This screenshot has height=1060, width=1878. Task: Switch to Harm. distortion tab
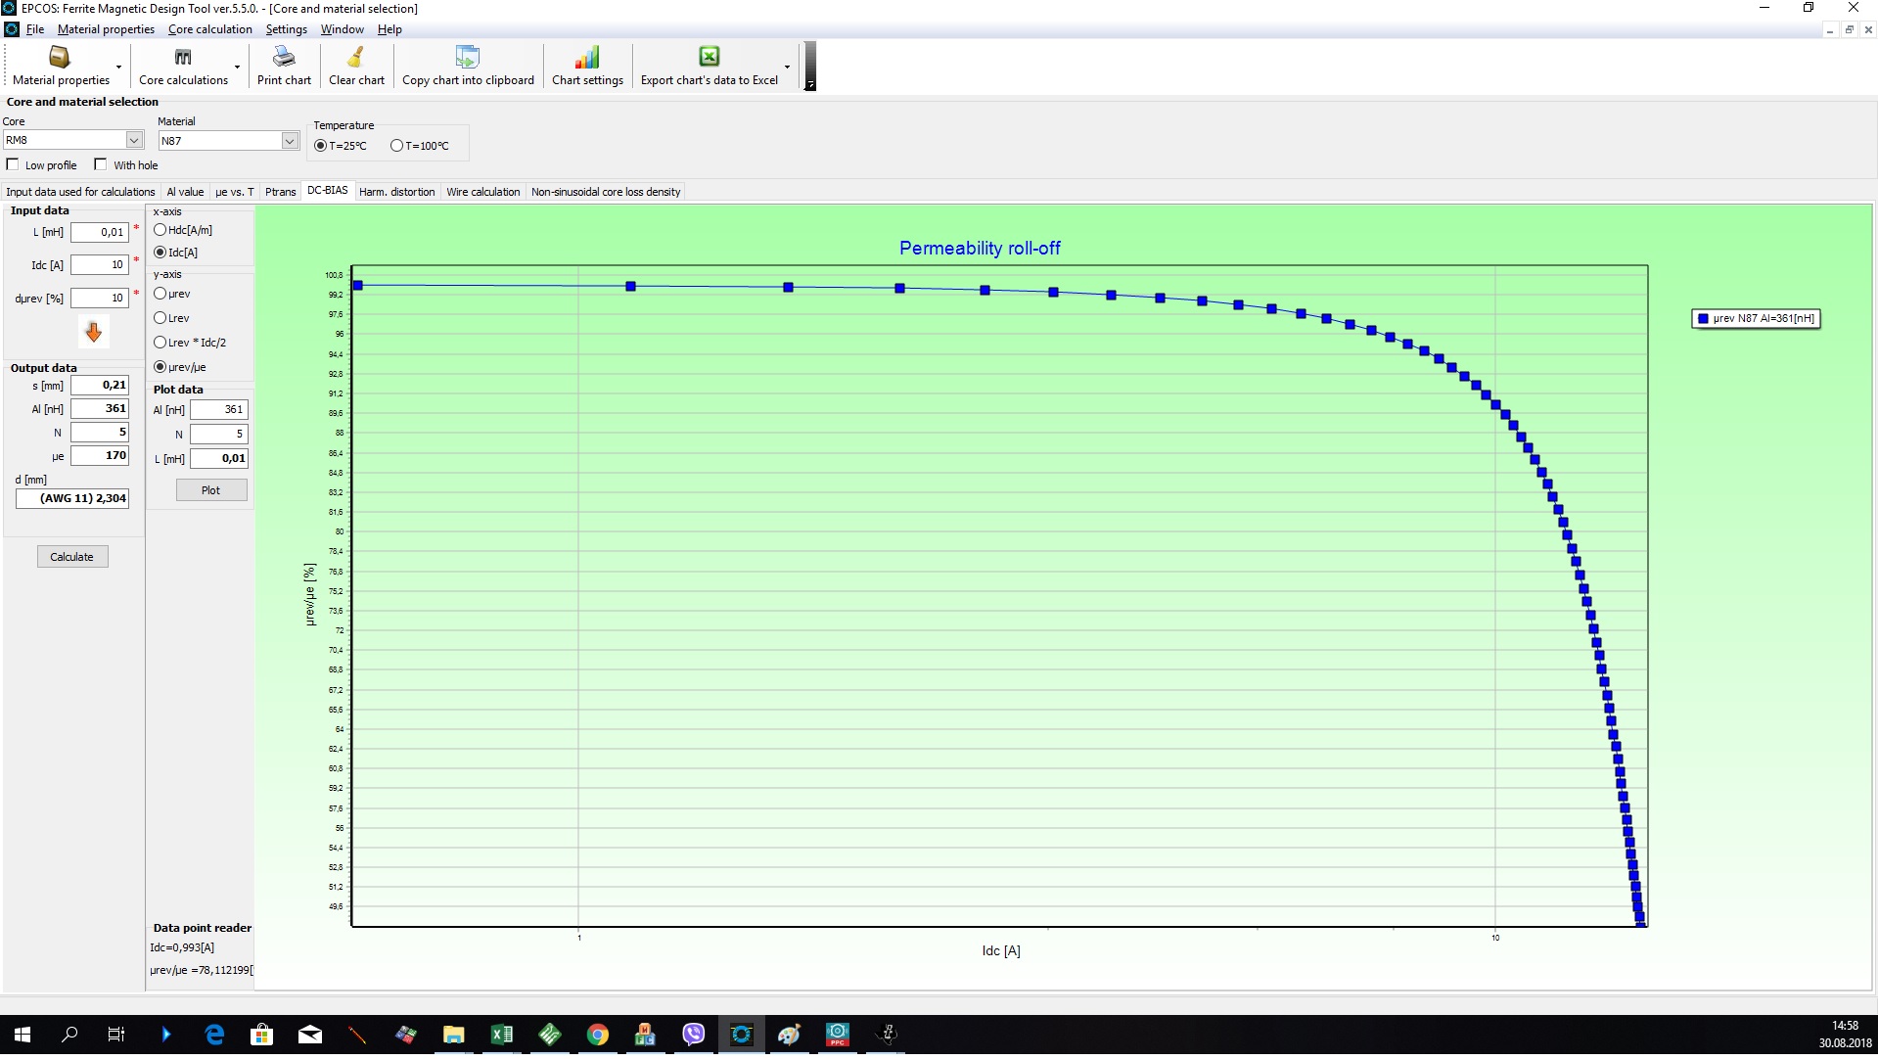[396, 192]
